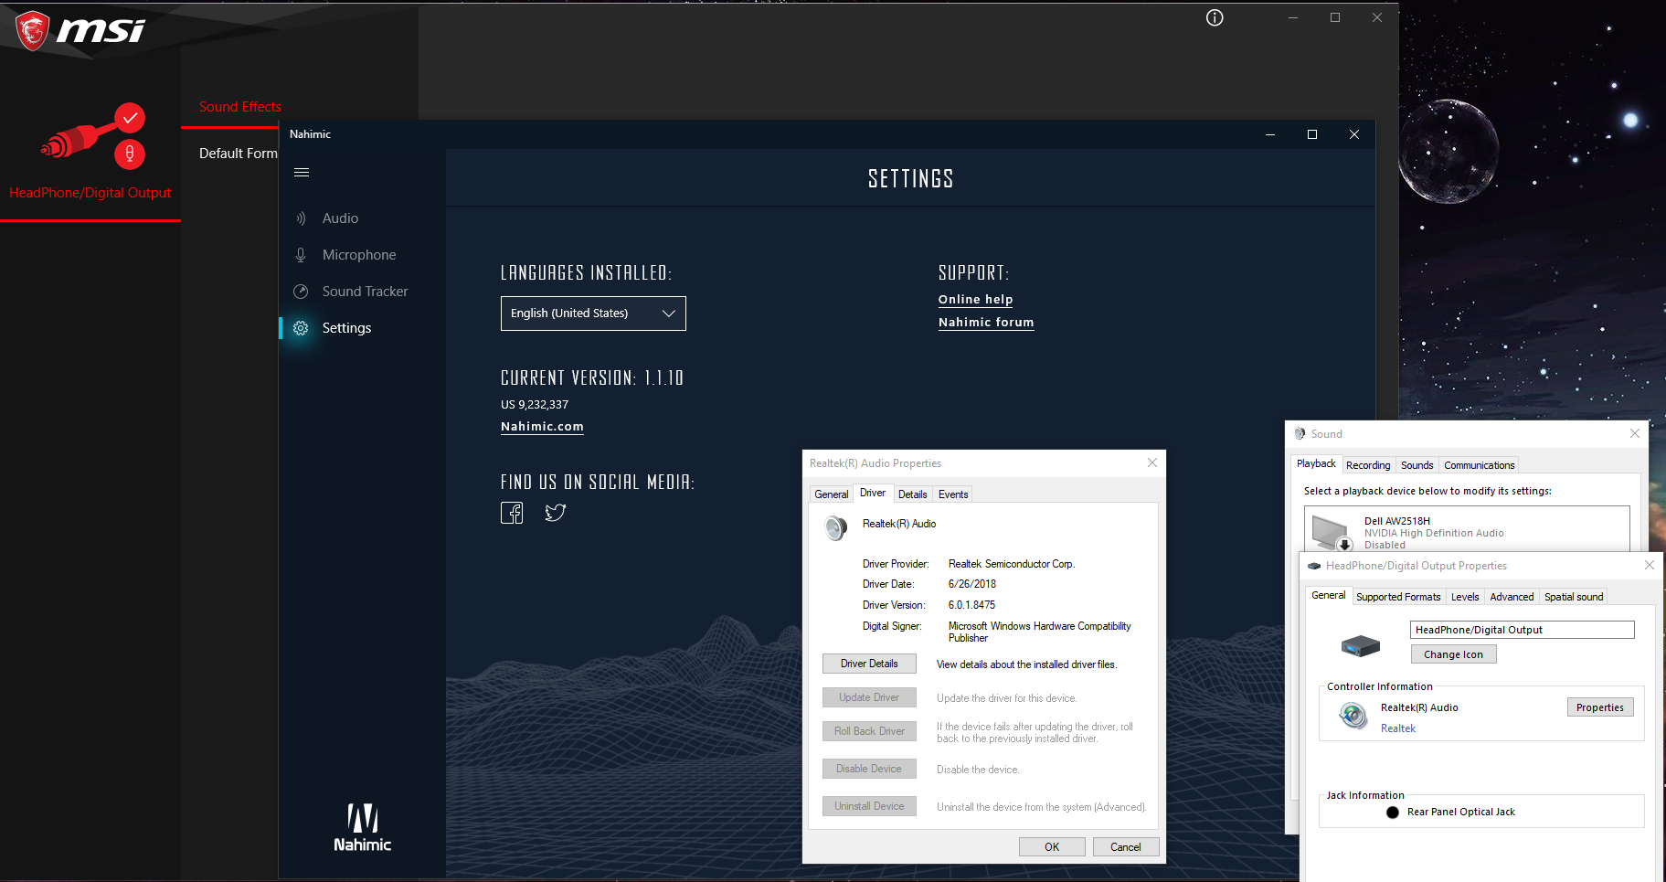This screenshot has height=882, width=1666.
Task: Switch to Playback tab in Sound window
Action: [x=1316, y=463]
